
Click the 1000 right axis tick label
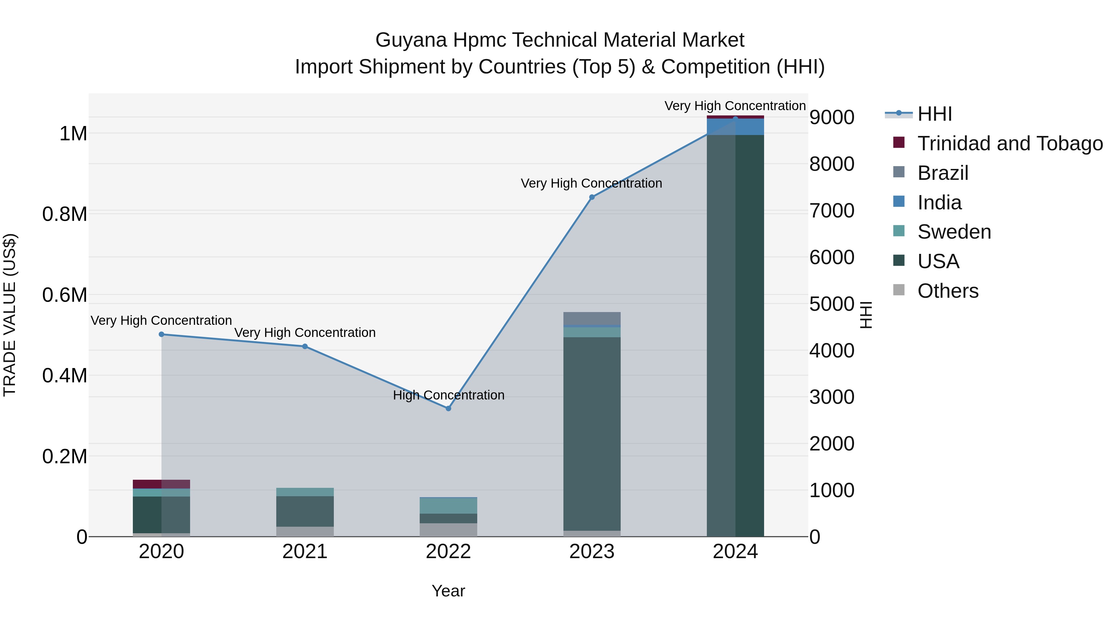[832, 490]
